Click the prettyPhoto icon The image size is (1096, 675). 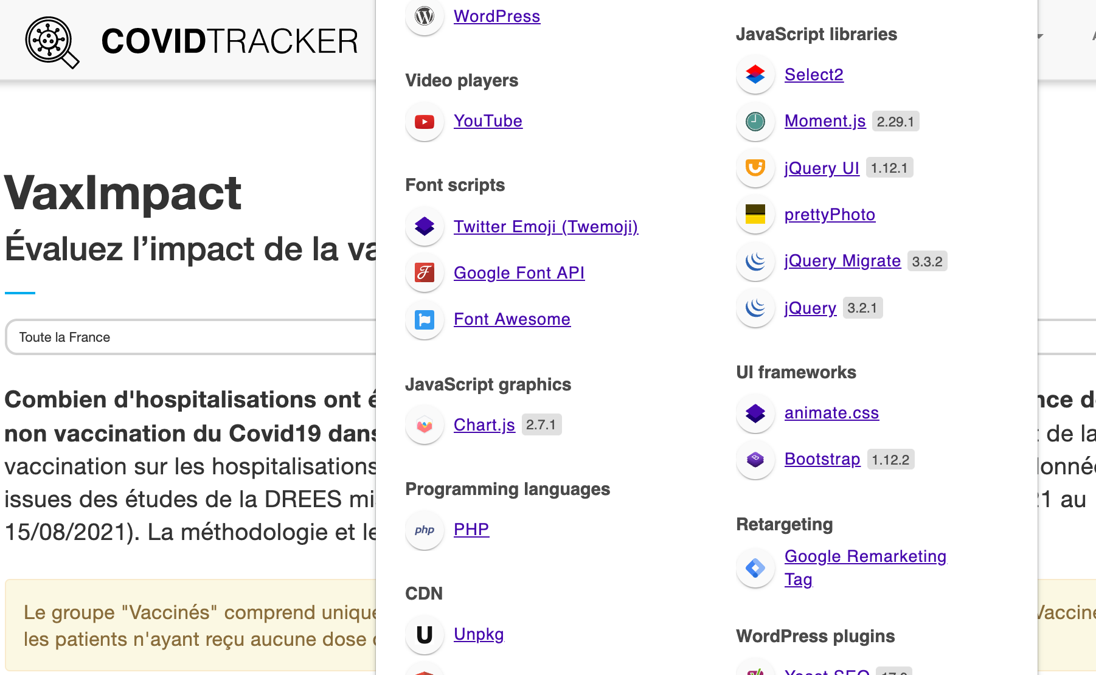(x=755, y=215)
